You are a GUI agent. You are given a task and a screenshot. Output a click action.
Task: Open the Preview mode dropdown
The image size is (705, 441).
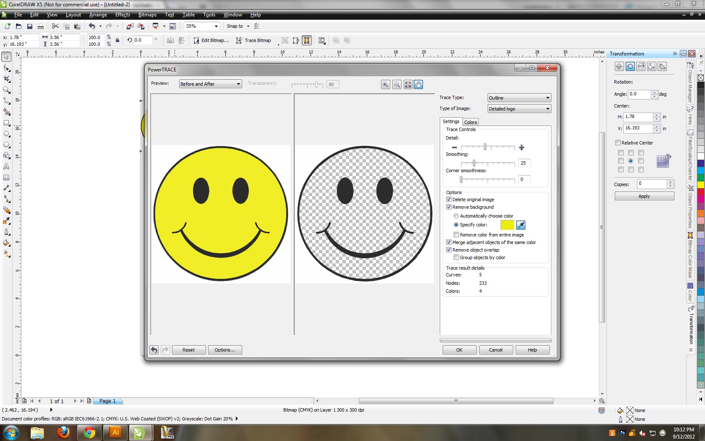coord(210,84)
